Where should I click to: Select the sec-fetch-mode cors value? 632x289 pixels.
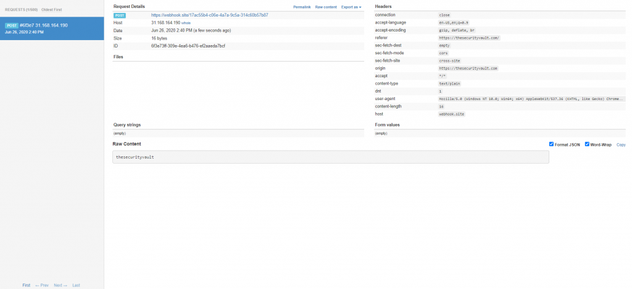coord(443,53)
